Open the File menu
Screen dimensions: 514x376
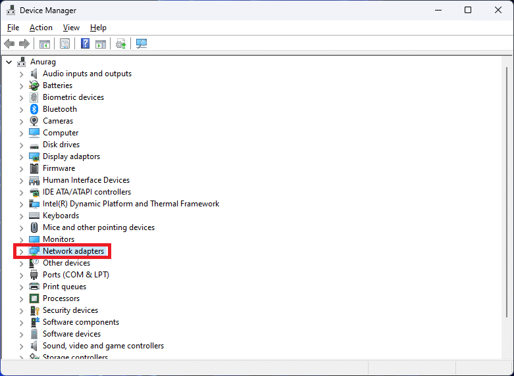(13, 28)
